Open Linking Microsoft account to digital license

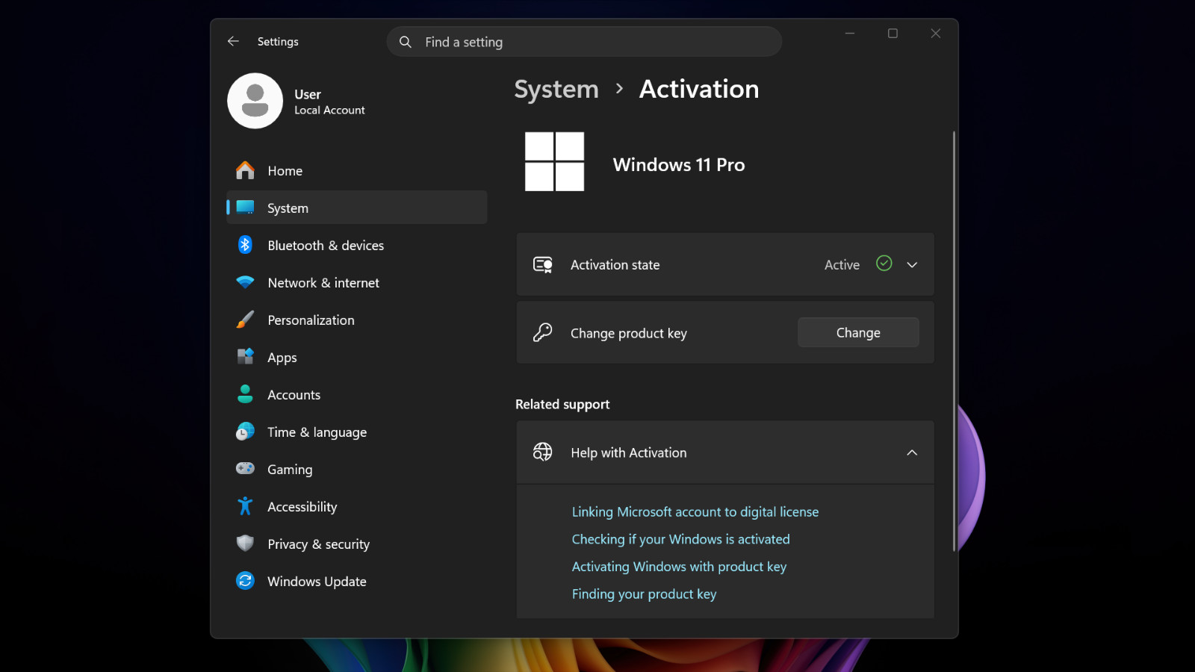[695, 511]
